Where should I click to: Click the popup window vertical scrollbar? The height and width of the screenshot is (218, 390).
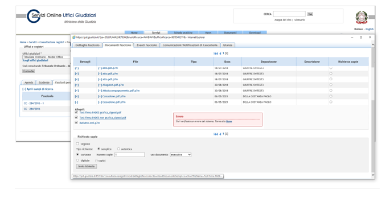pos(372,110)
